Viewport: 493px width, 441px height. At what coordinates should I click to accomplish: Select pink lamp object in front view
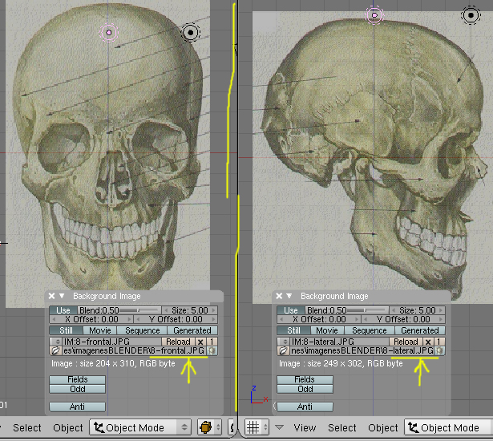click(109, 32)
